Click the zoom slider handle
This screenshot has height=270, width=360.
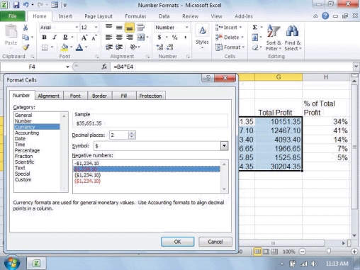click(328, 252)
